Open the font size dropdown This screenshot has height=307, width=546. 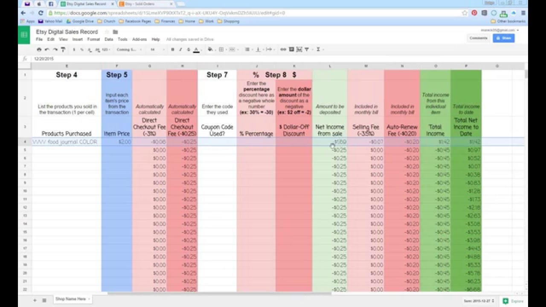pyautogui.click(x=157, y=50)
